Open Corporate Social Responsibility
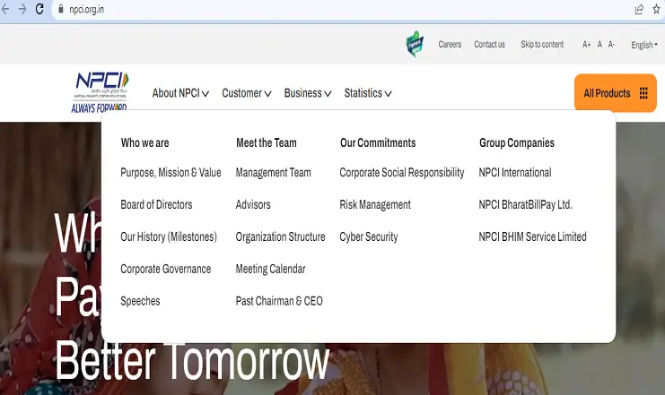 pos(402,173)
